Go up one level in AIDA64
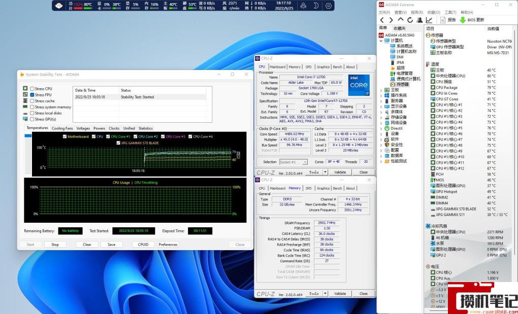The image size is (518, 314). tap(400, 20)
